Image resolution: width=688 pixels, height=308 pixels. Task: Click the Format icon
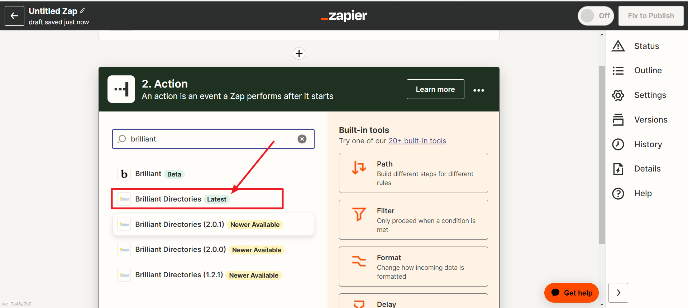(x=359, y=261)
